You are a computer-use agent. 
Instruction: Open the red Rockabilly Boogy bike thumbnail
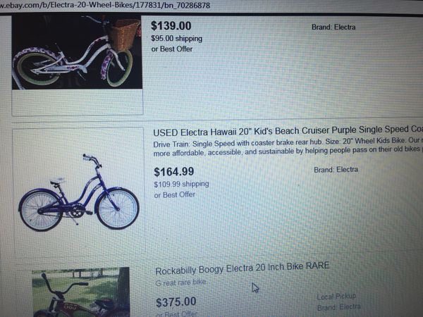80,292
